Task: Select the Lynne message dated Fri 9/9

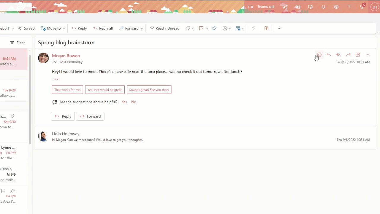Action: [14, 153]
